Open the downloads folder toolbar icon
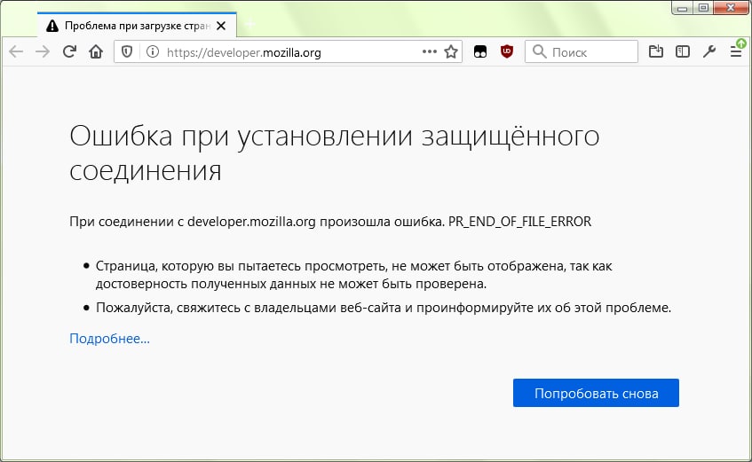The image size is (752, 462). click(x=655, y=51)
